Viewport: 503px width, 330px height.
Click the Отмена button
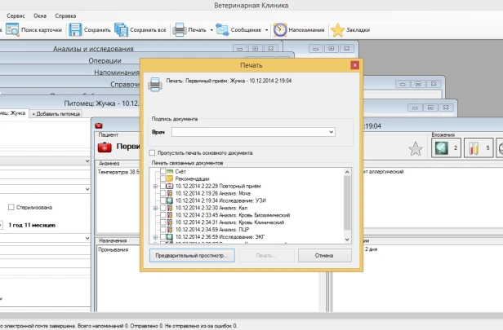coord(325,255)
